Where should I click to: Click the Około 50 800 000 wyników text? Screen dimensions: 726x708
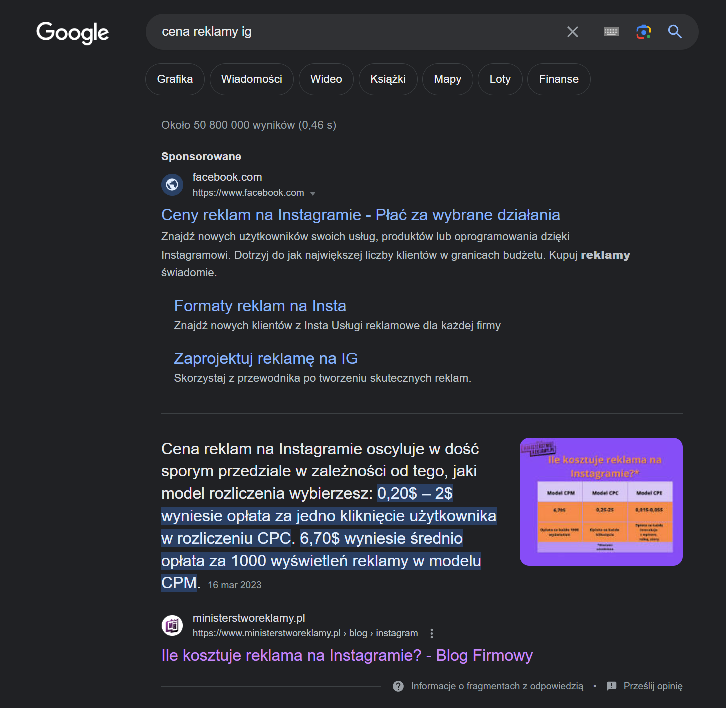[249, 125]
